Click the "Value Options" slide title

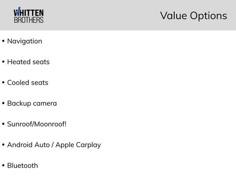pos(193,15)
